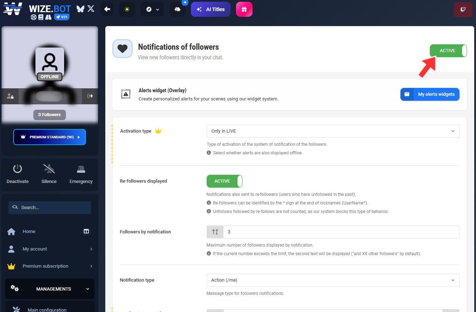Viewport: 476px width, 312px height.
Task: Open the X social link icon
Action: pos(91,9)
